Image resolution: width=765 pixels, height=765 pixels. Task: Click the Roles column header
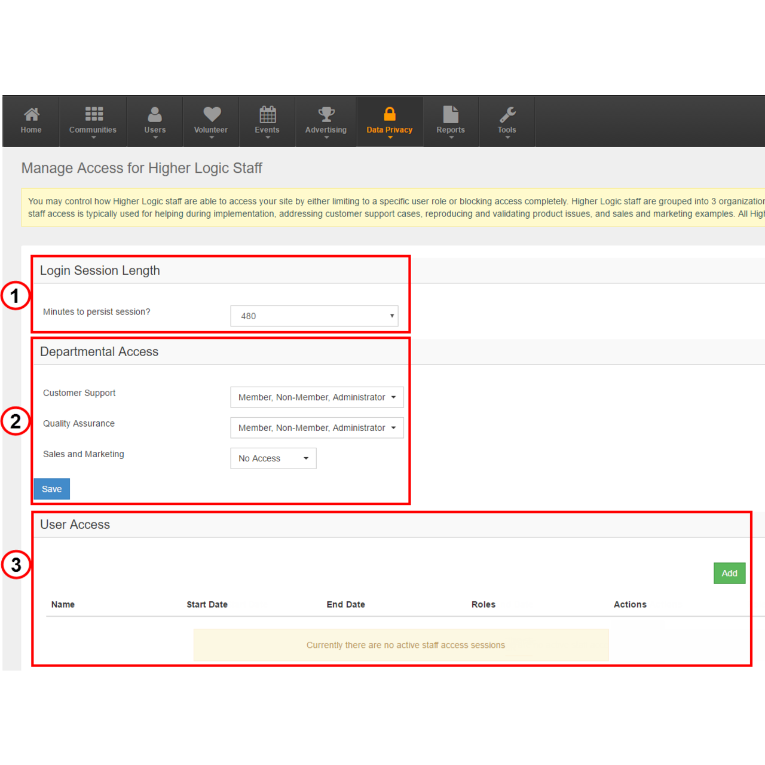(483, 605)
